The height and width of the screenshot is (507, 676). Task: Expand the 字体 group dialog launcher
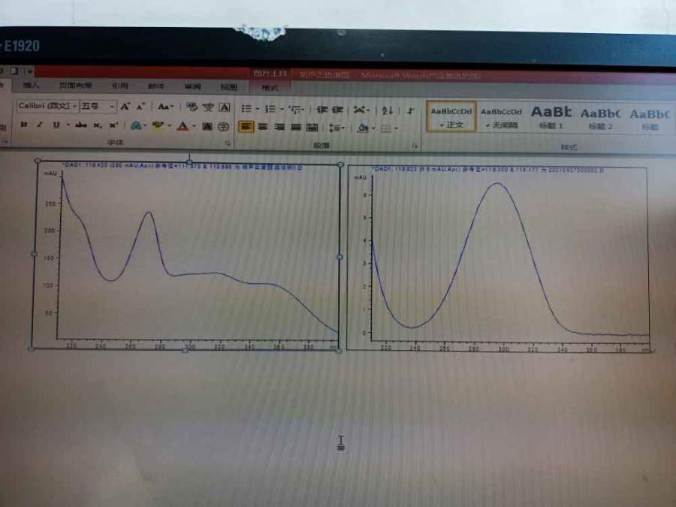[x=227, y=143]
